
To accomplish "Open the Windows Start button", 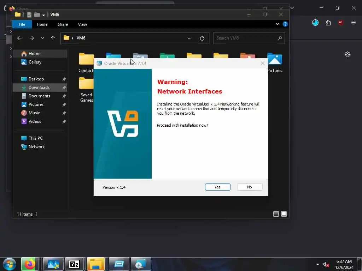I will (9, 264).
